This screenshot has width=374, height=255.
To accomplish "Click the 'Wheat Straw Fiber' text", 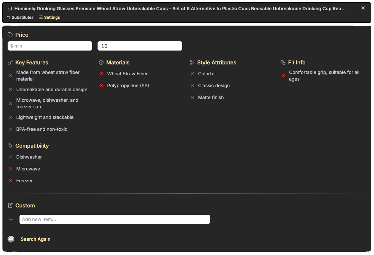I will pos(127,74).
